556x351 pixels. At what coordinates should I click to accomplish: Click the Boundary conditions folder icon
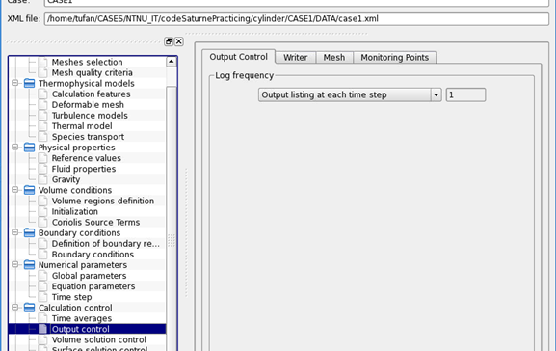click(30, 232)
